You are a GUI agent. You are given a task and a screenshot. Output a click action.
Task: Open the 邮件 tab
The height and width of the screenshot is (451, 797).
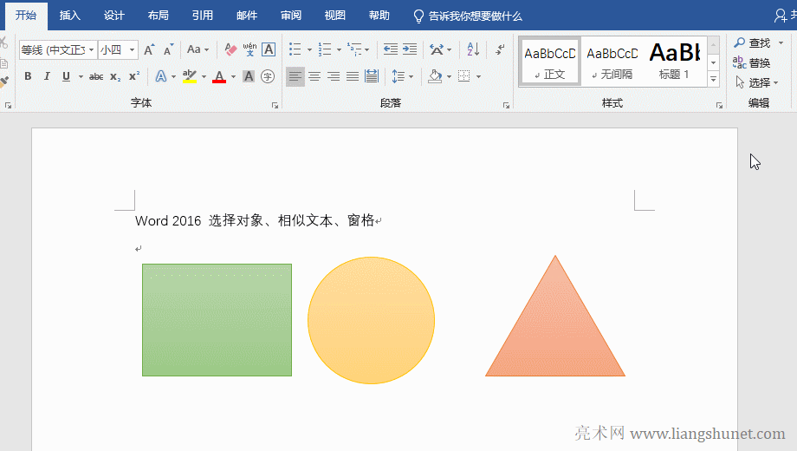pos(247,16)
